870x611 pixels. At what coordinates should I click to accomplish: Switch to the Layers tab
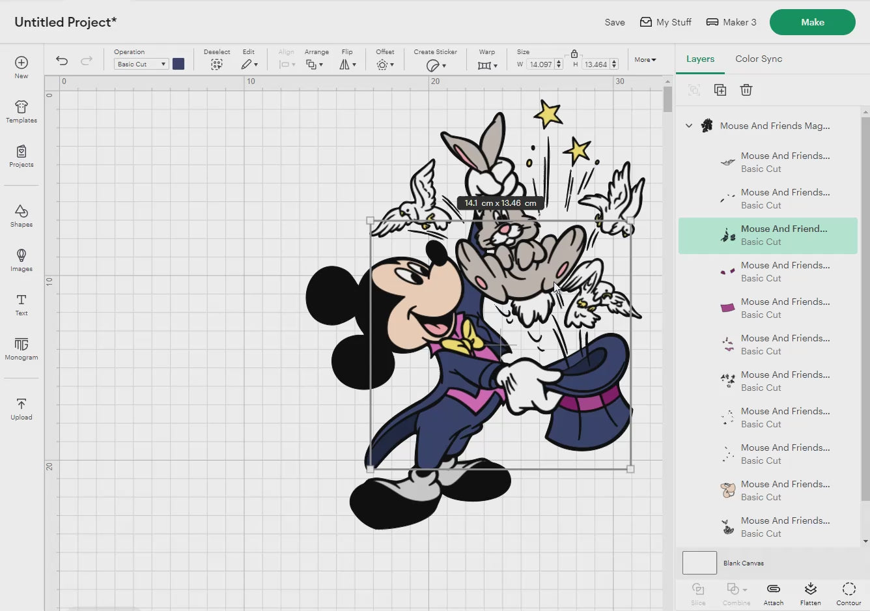(700, 59)
